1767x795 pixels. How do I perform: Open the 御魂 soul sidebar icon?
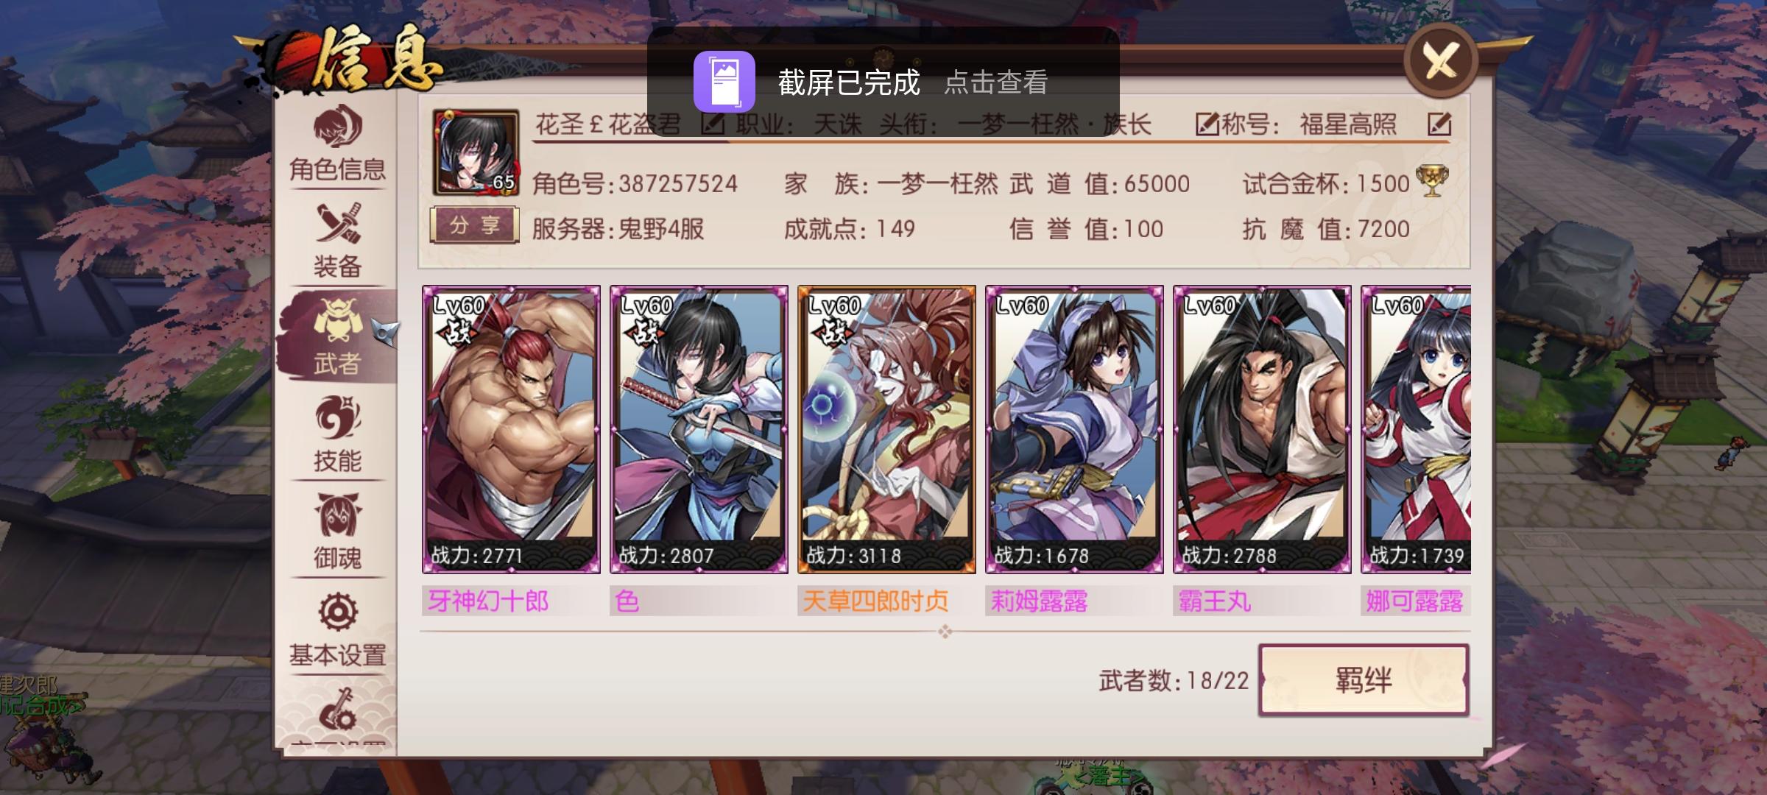click(337, 531)
